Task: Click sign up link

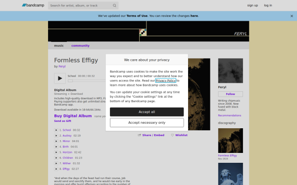Action: [x=252, y=5]
